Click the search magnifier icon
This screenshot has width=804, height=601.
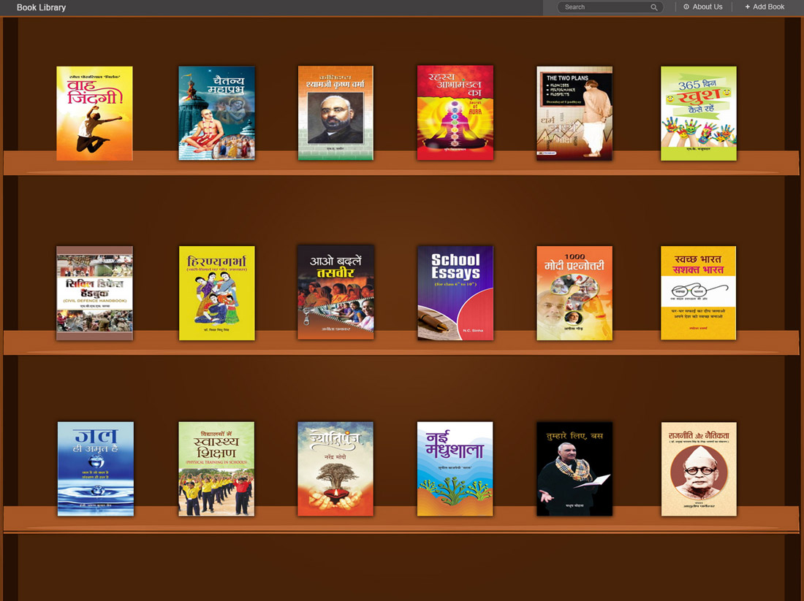[654, 7]
